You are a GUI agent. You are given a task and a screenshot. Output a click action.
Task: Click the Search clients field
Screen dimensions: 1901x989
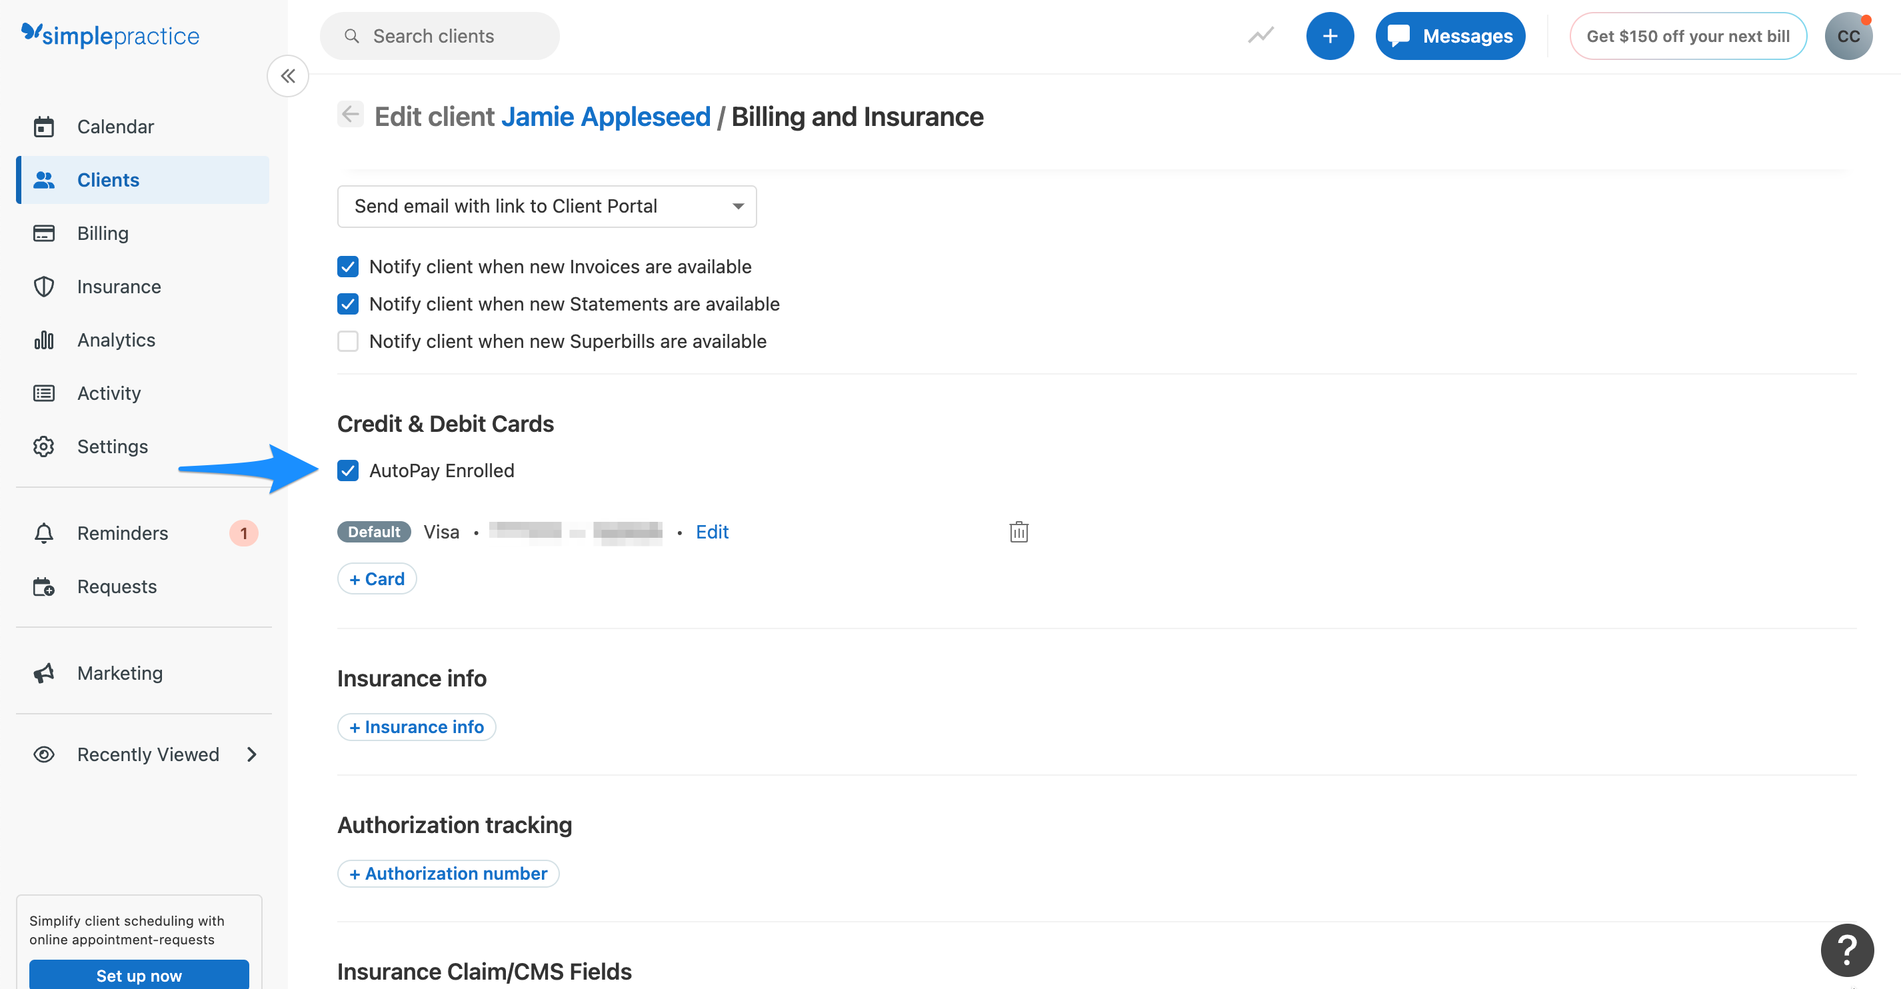(439, 35)
